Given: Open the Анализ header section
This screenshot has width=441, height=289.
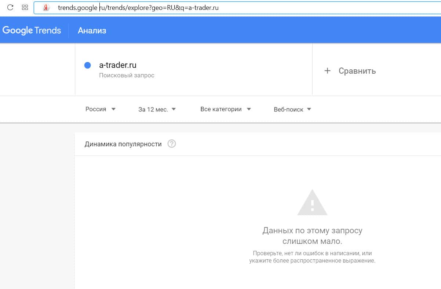Looking at the screenshot, I should tap(92, 30).
